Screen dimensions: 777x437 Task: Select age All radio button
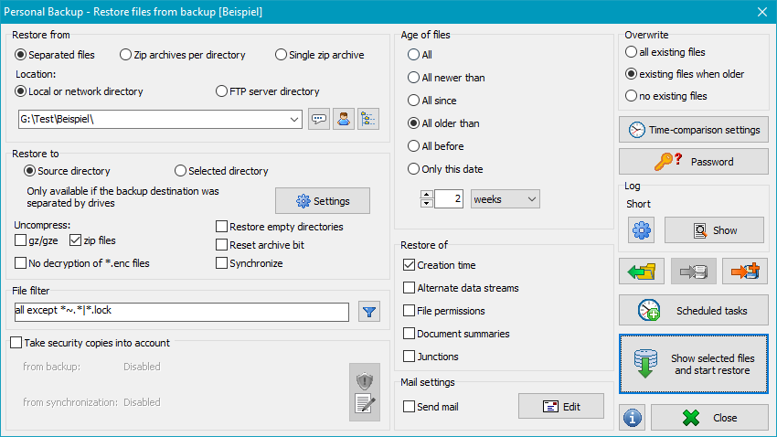pos(420,55)
